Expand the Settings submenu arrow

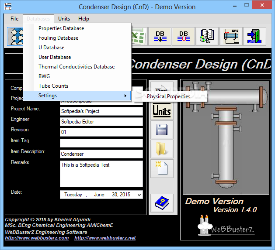125,96
